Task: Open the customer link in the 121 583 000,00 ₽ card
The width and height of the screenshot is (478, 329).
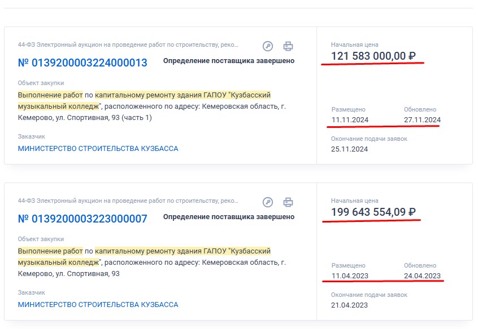Action: click(98, 149)
